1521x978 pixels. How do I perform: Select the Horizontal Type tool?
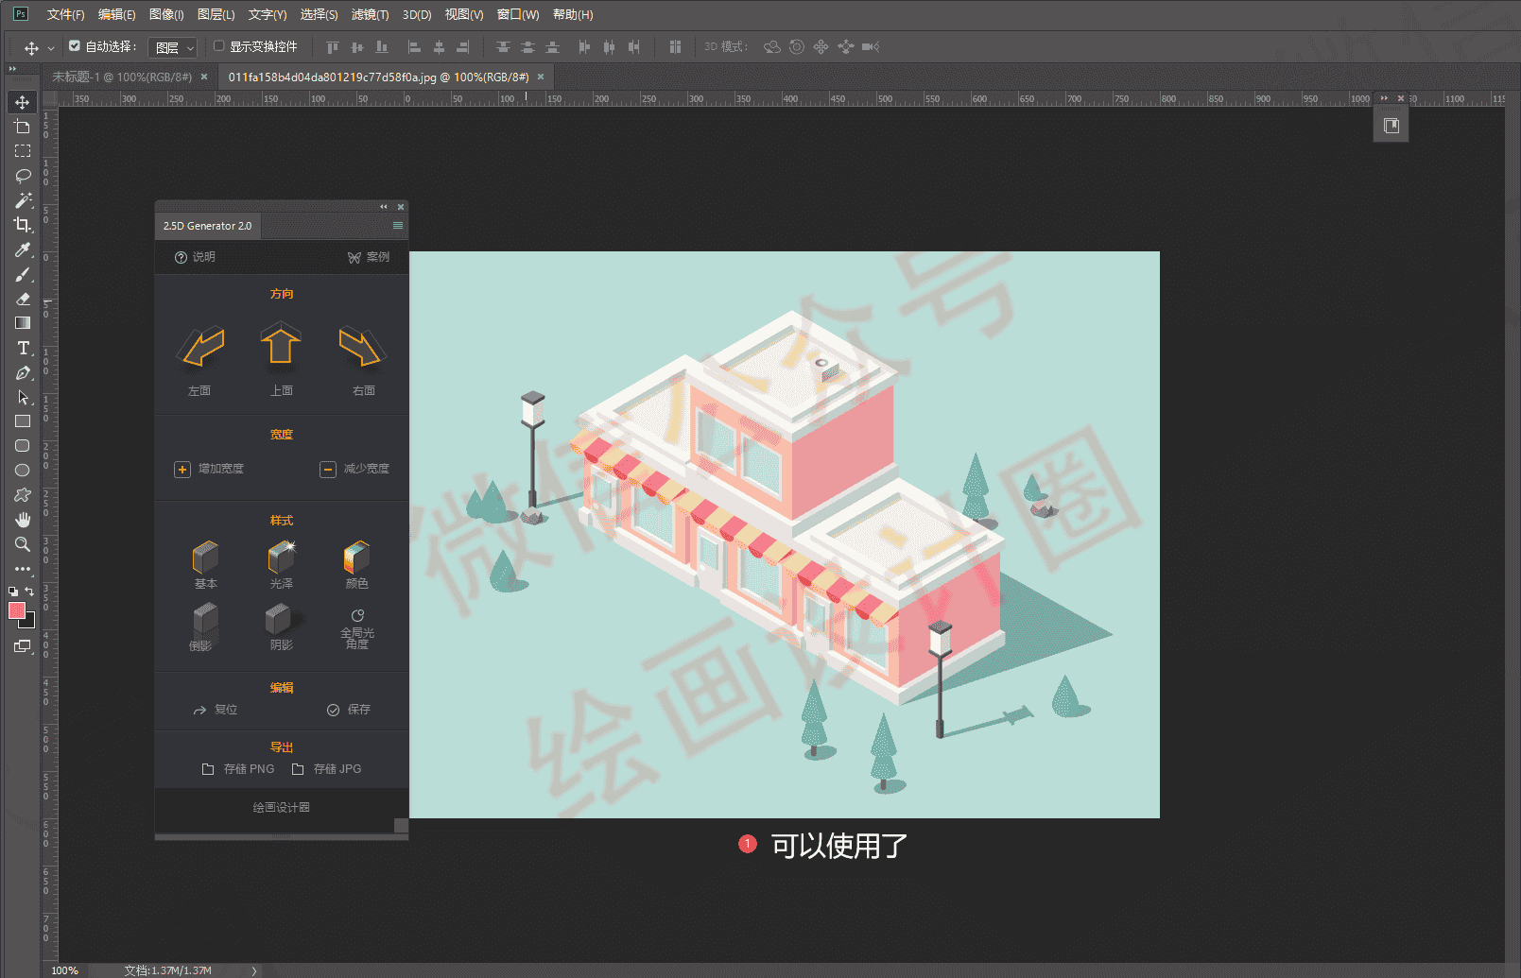(23, 348)
